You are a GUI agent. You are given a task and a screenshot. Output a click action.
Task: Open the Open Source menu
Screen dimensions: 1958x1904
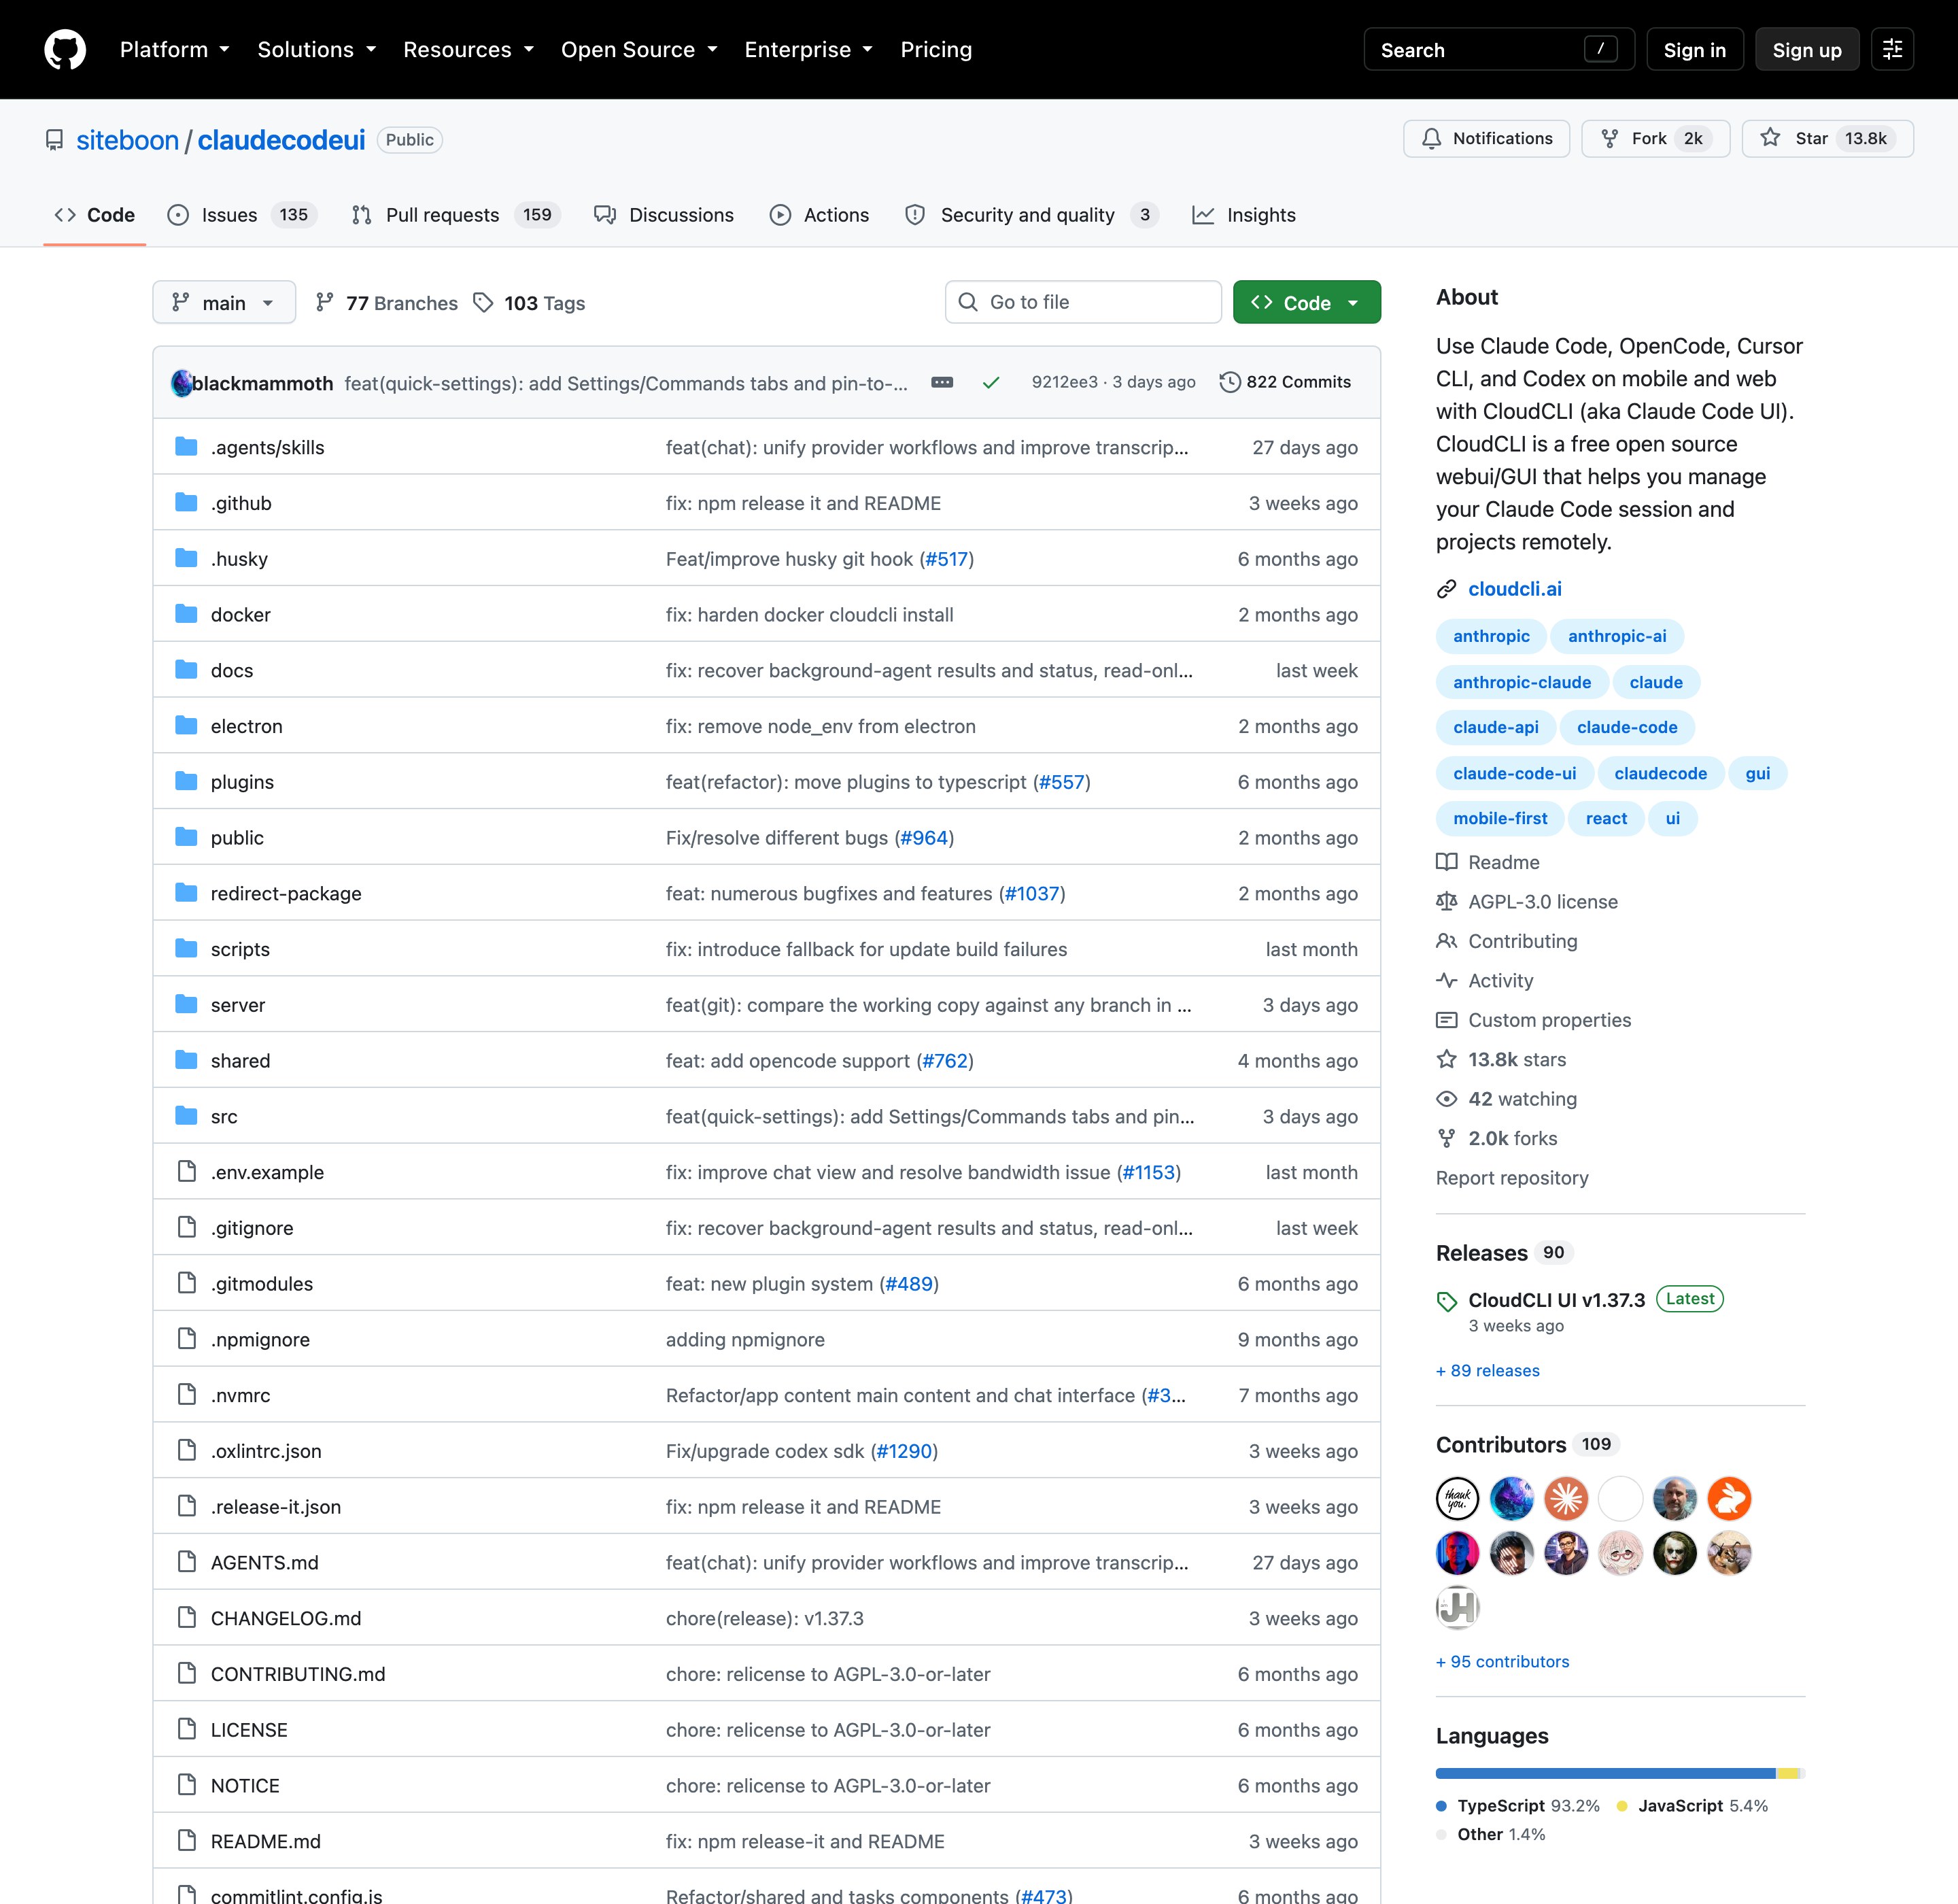point(639,49)
